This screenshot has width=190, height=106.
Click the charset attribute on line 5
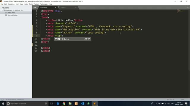tap(60, 24)
